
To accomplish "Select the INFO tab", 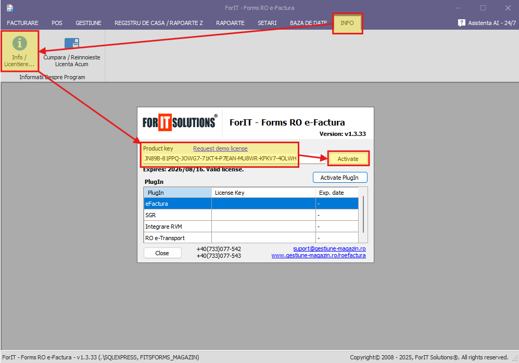I will pyautogui.click(x=347, y=23).
